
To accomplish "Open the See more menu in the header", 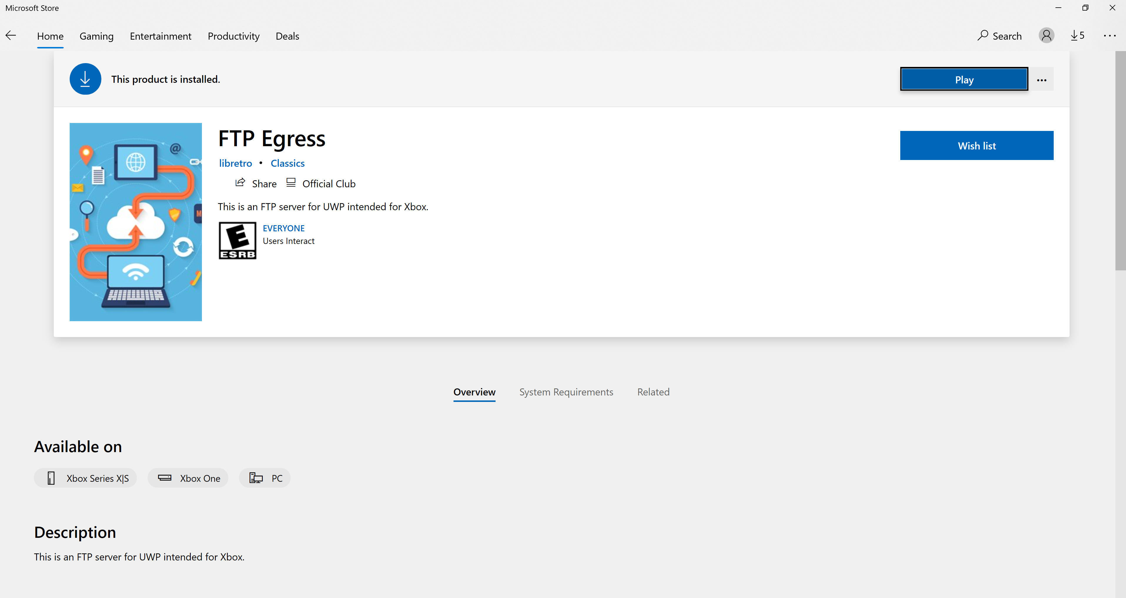I will 1109,36.
